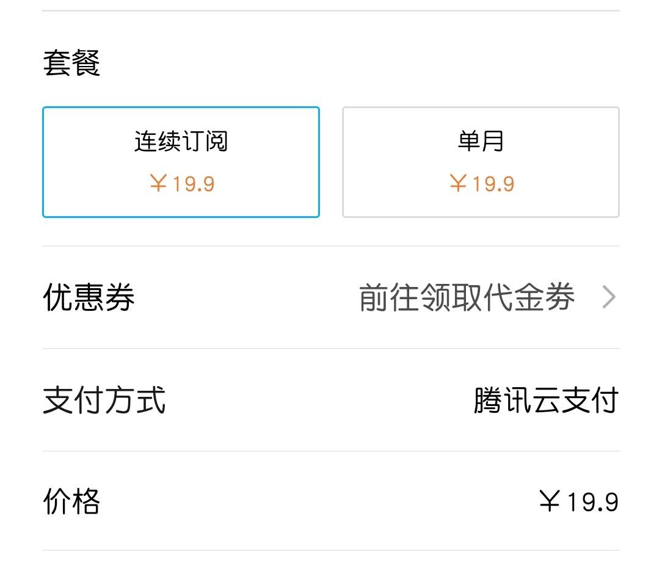Click the 腾讯云支付 payment method text
The image size is (662, 588).
click(545, 400)
